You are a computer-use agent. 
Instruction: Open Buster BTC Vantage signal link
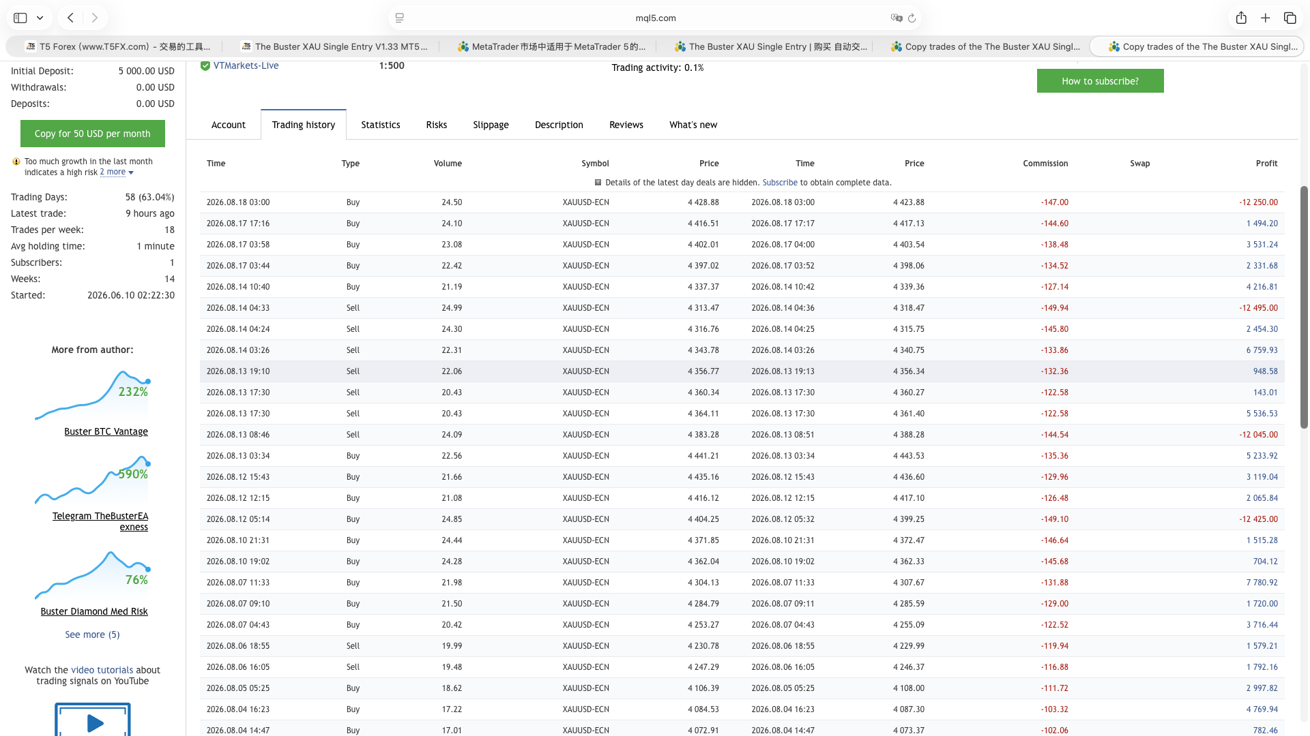[x=106, y=431]
